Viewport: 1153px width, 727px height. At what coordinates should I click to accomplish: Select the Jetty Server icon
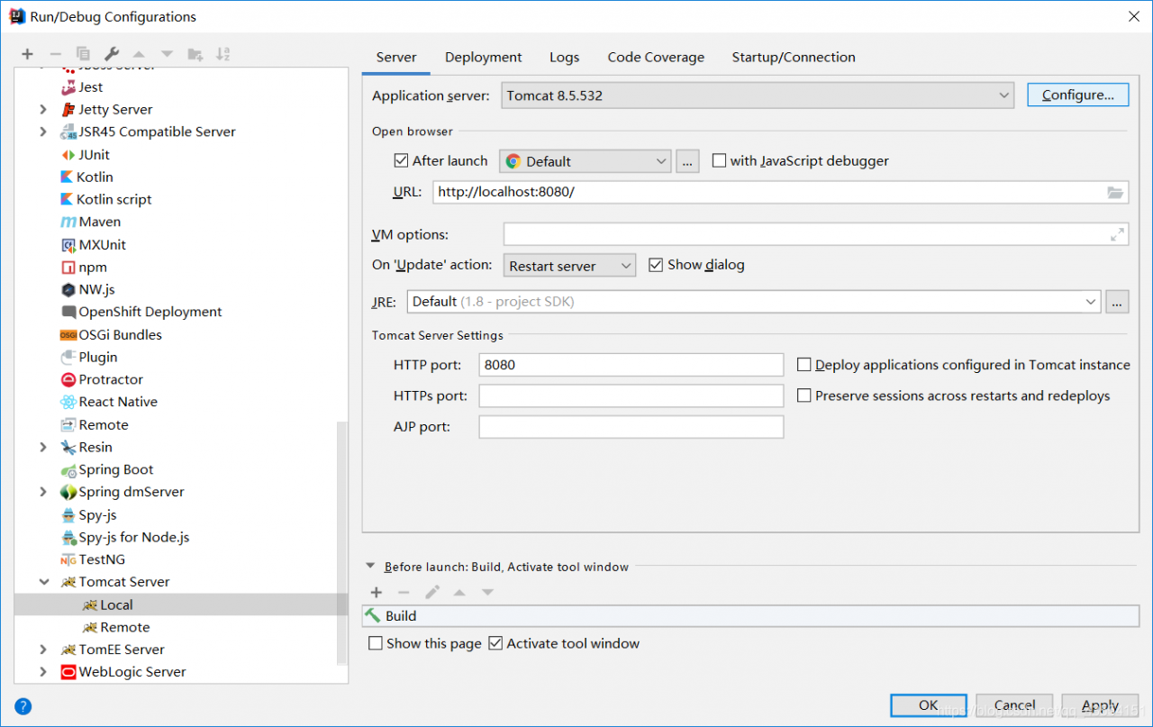coord(68,110)
